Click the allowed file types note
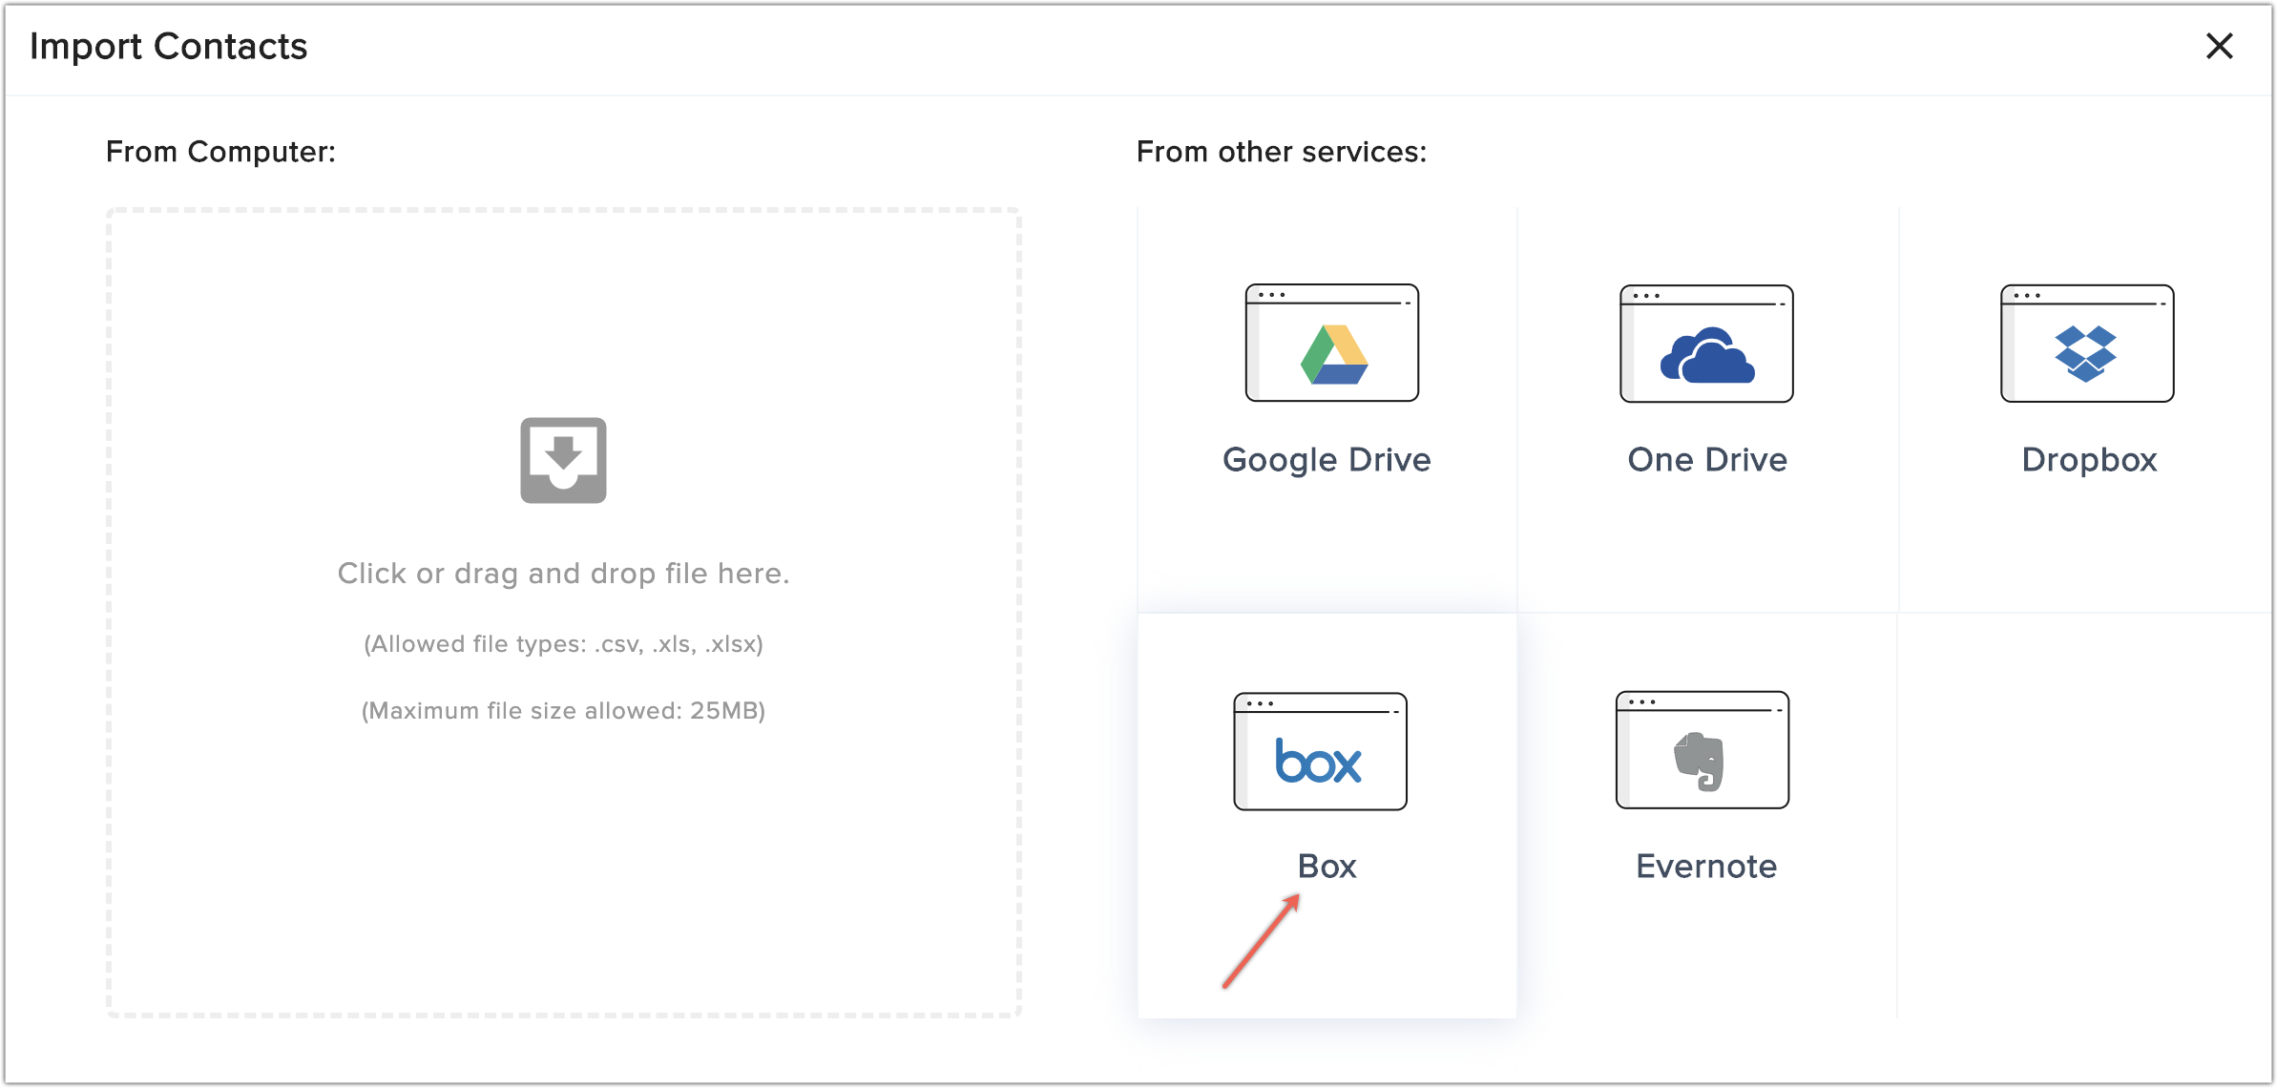The width and height of the screenshot is (2277, 1088). 563,644
